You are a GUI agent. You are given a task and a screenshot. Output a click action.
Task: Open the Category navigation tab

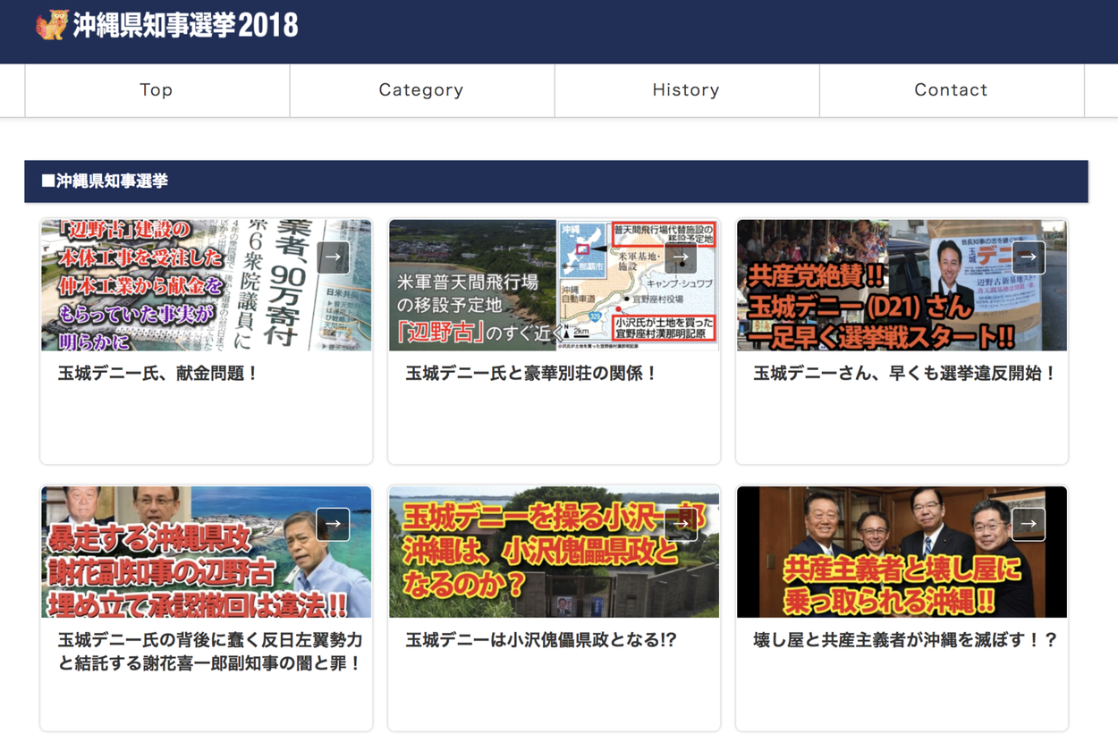(x=421, y=90)
